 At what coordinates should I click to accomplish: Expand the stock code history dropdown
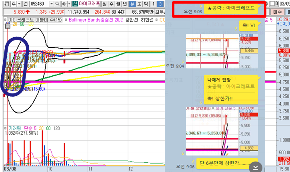click(52, 4)
